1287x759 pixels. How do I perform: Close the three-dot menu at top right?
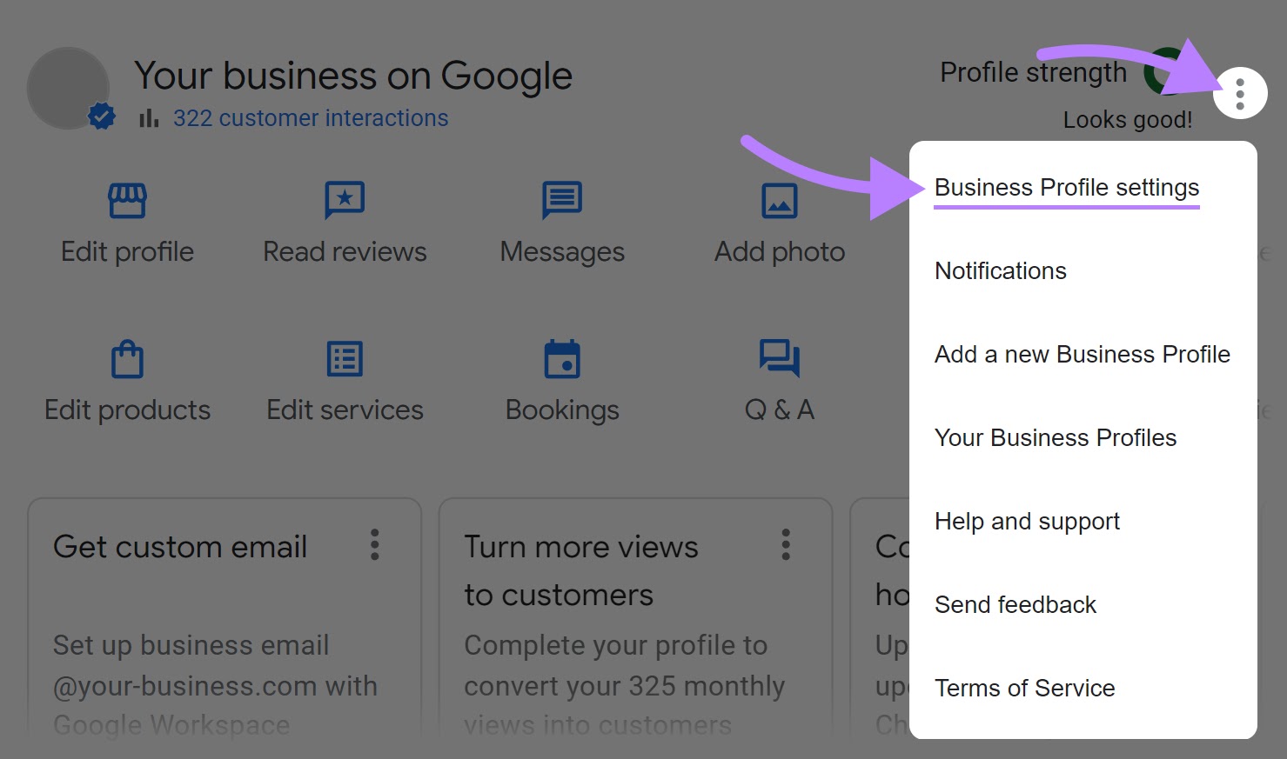pos(1240,93)
